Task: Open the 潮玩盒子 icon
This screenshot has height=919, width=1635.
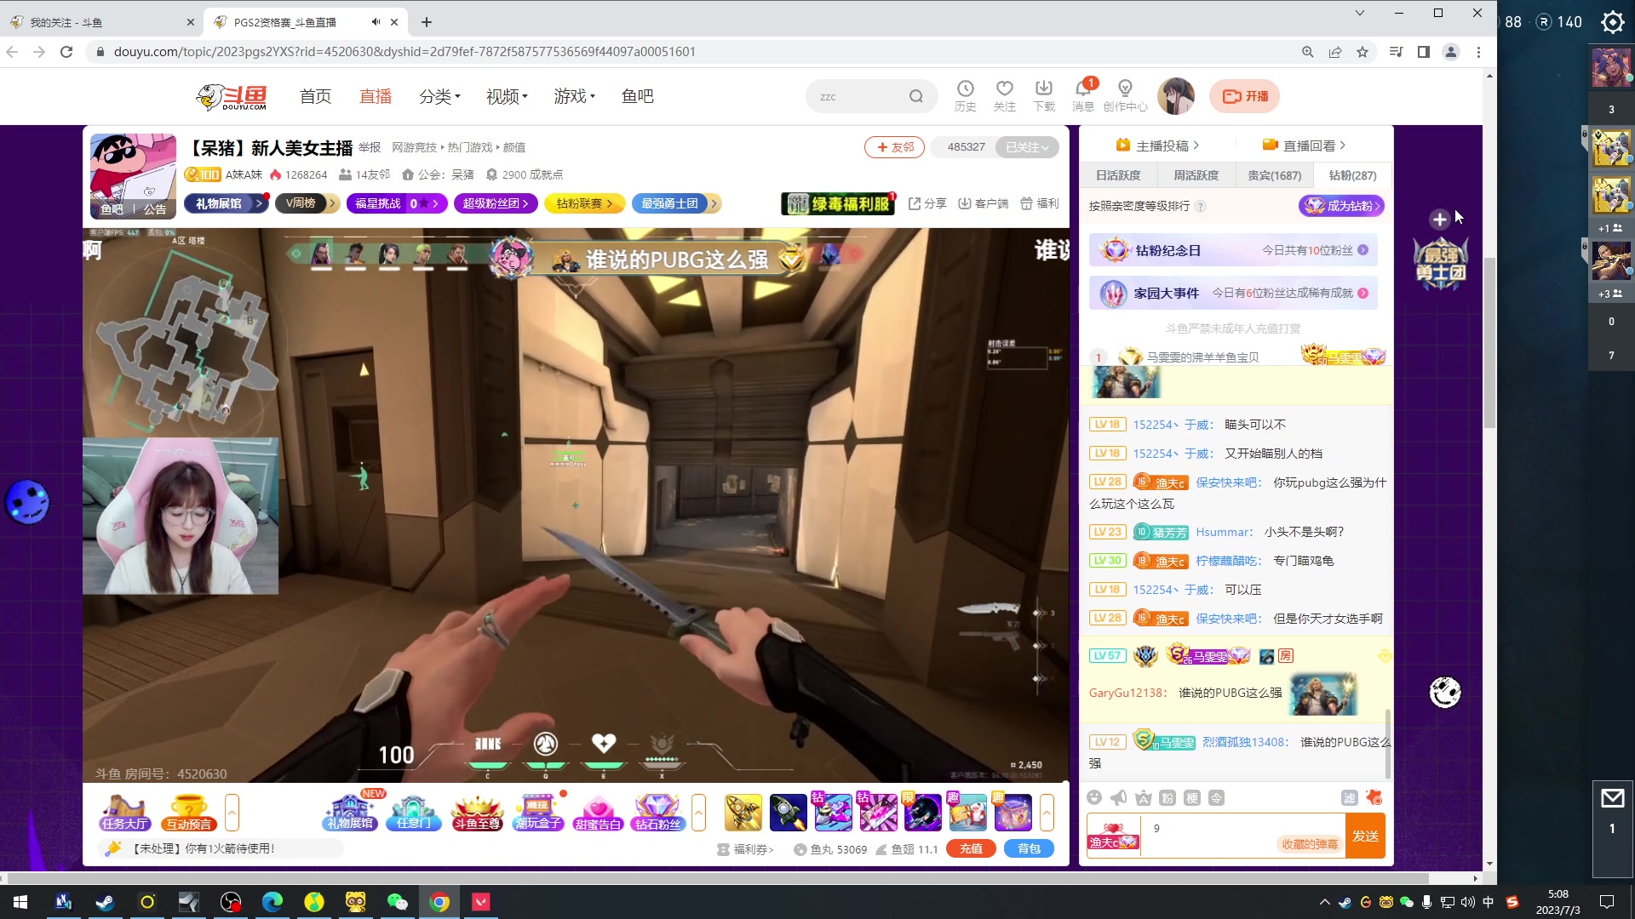Action: [538, 813]
